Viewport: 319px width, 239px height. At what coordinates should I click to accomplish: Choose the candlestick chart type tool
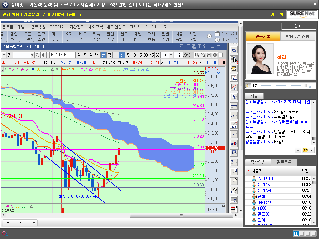(234, 144)
